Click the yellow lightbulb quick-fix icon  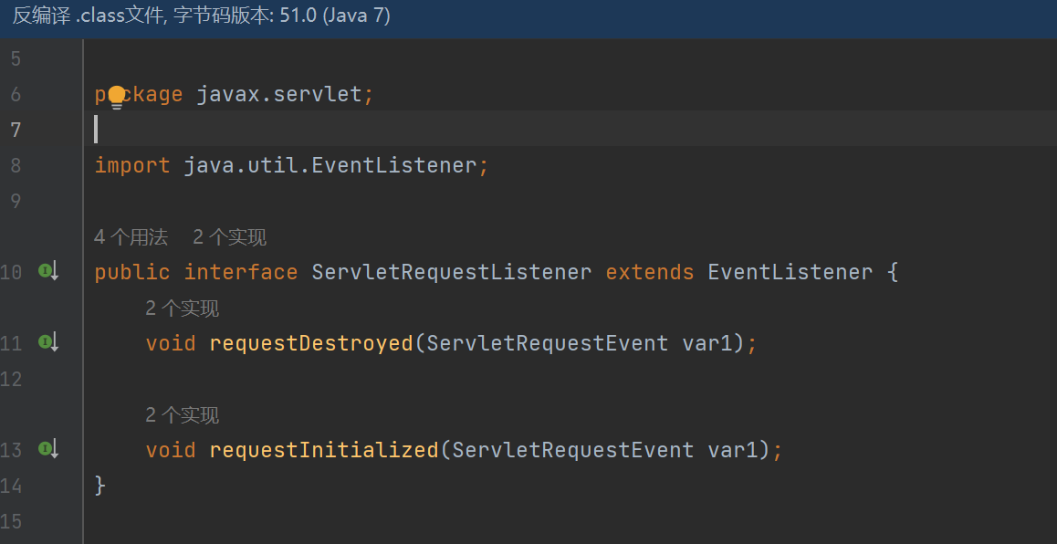[x=116, y=96]
